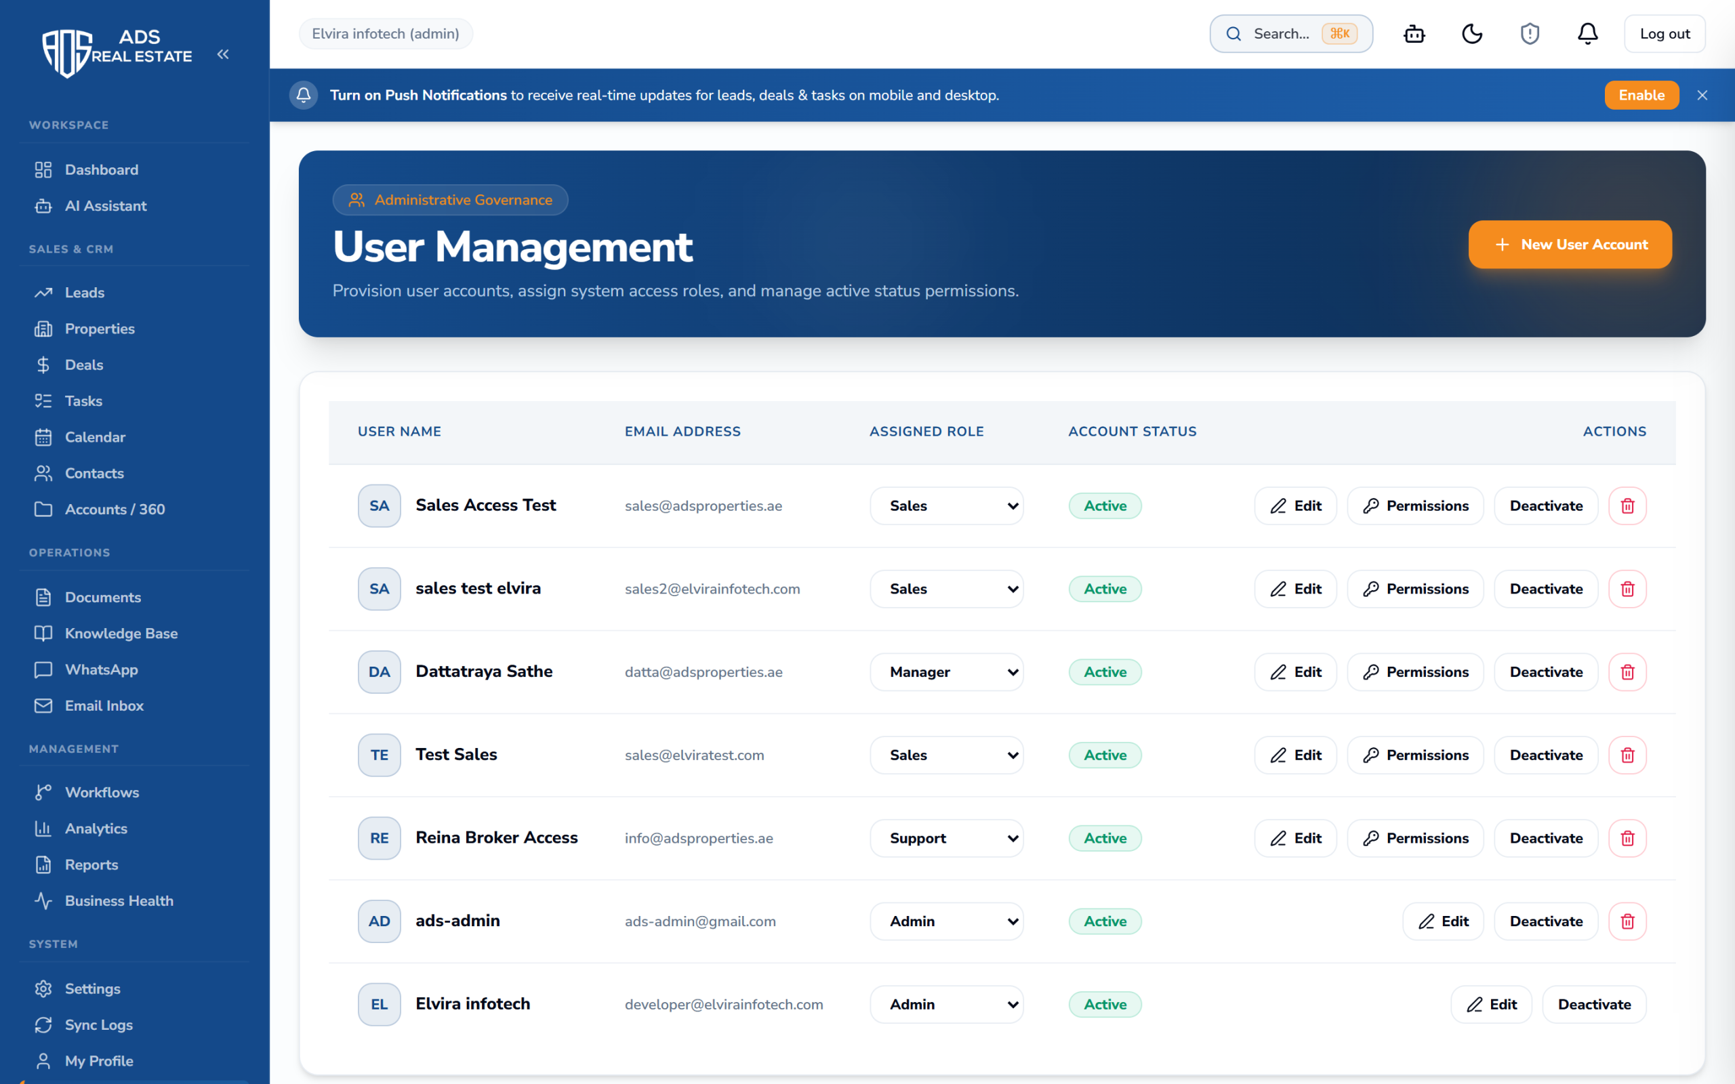
Task: Open role dropdown for Test Sales
Action: tap(946, 755)
